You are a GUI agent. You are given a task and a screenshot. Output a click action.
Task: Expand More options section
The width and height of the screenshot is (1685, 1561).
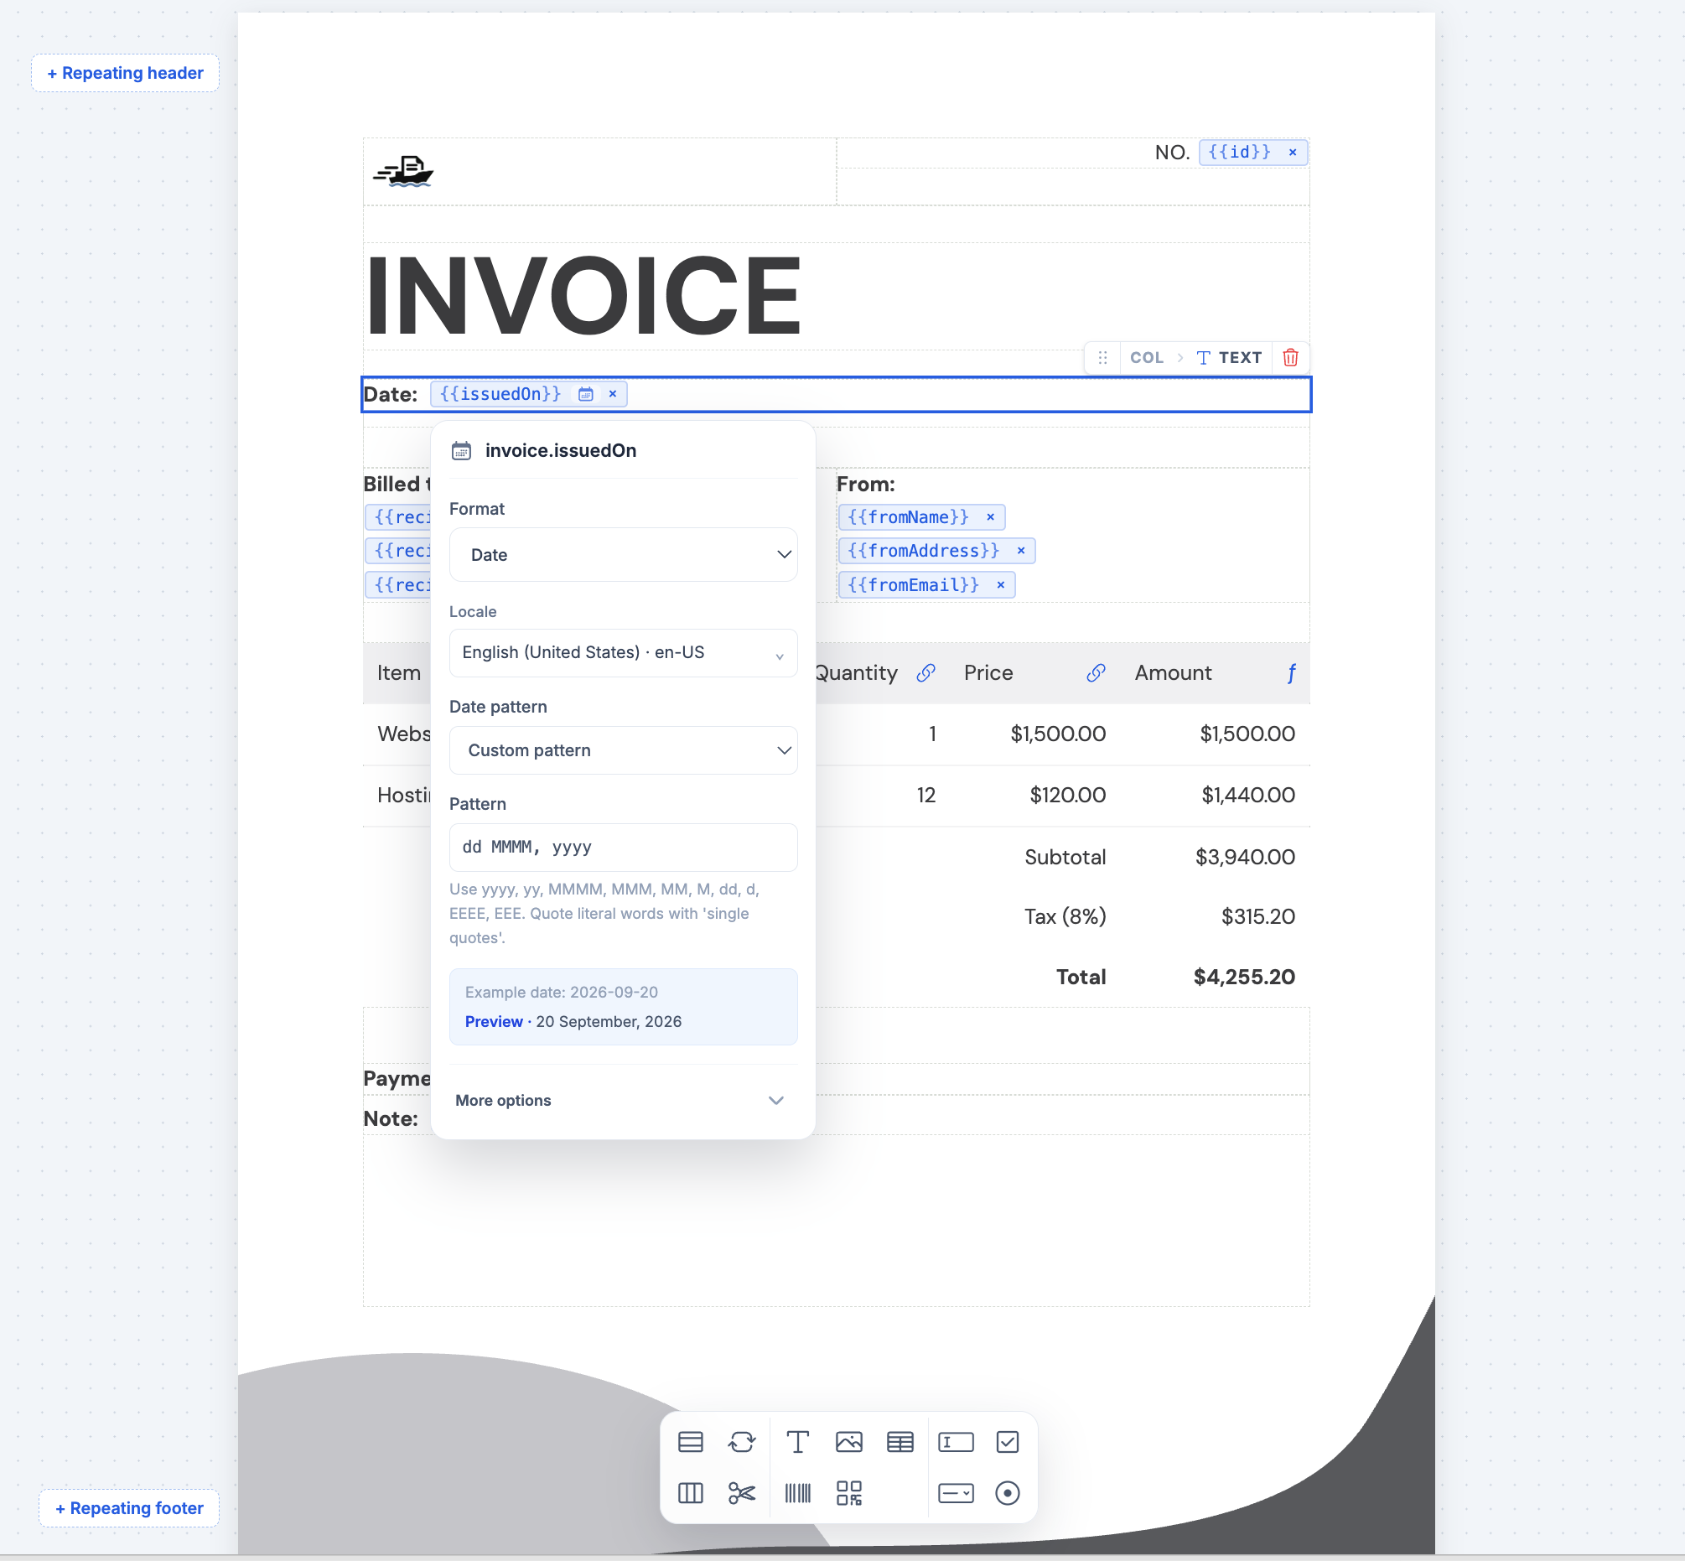622,1101
